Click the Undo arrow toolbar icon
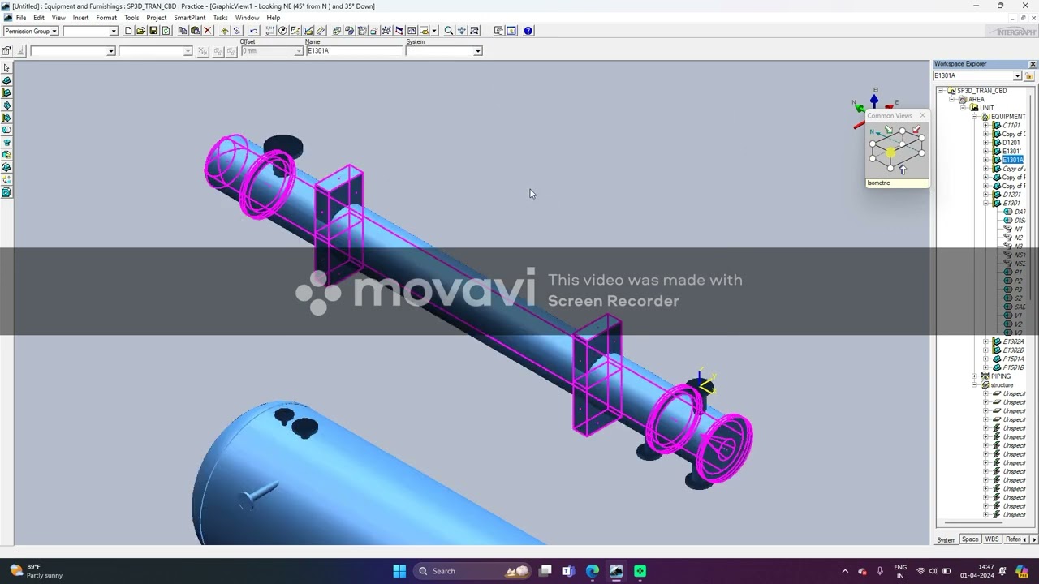1039x584 pixels. pyautogui.click(x=253, y=31)
